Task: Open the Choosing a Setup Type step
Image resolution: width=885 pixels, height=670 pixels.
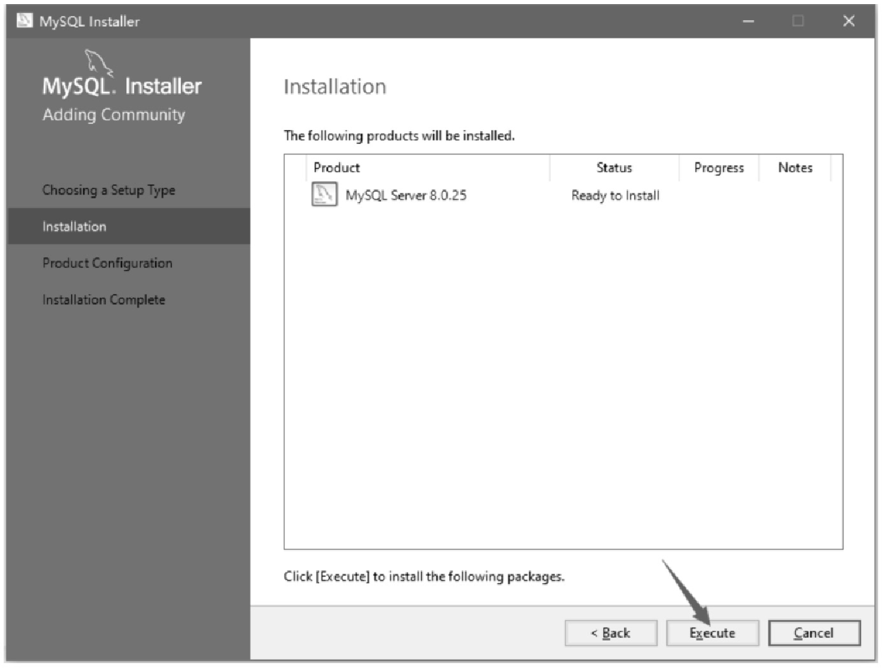Action: (x=108, y=190)
